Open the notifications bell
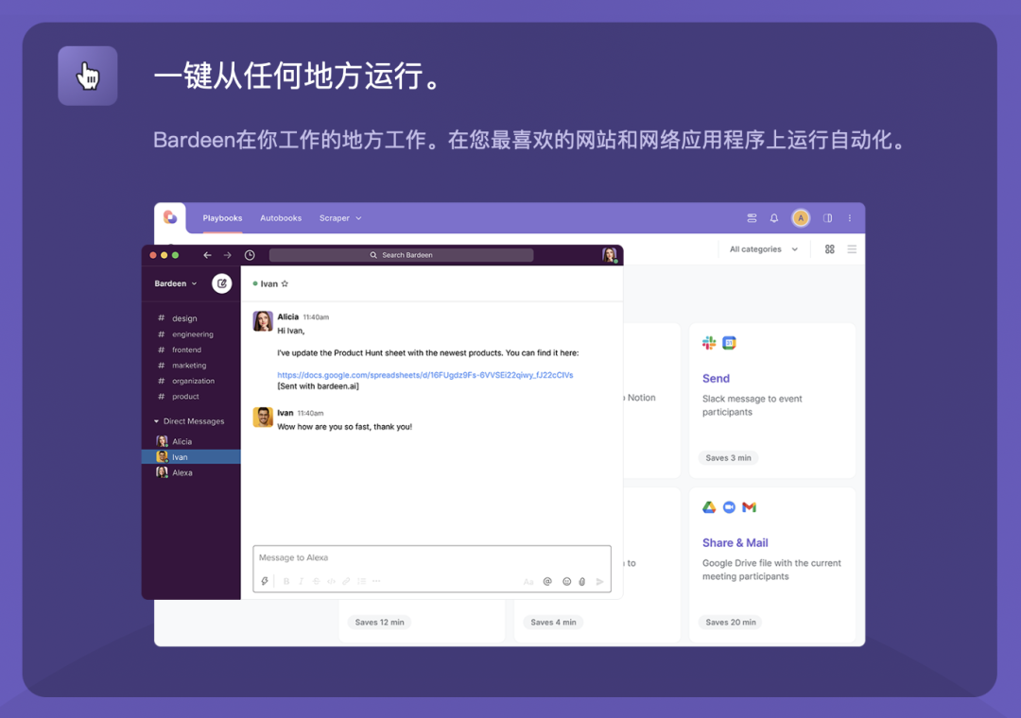The image size is (1021, 718). click(773, 218)
